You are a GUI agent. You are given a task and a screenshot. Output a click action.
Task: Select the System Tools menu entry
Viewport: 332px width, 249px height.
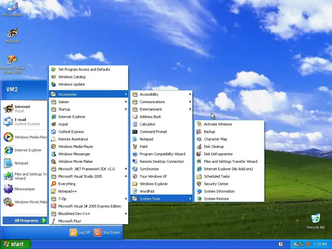[x=161, y=199]
